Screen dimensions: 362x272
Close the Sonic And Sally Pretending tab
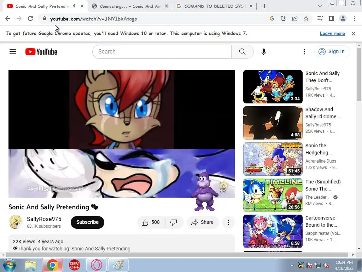click(82, 6)
